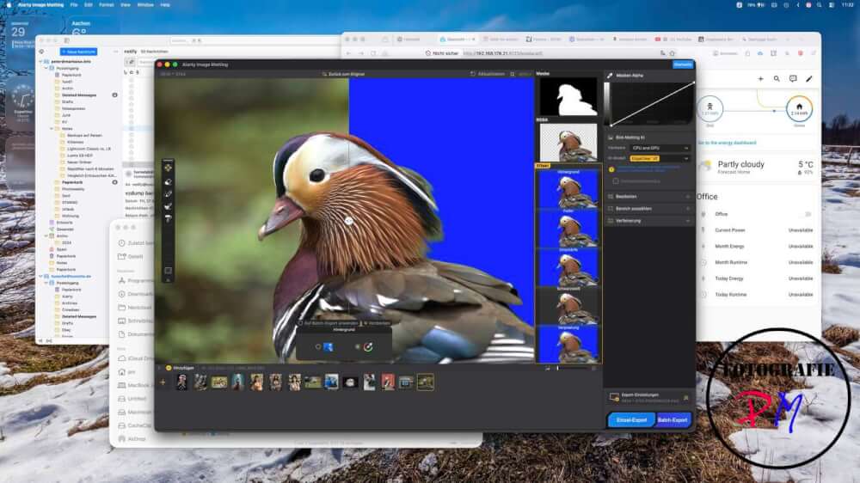Collapse the Notes folder in mail tree
This screenshot has height=483, width=860.
(52, 128)
